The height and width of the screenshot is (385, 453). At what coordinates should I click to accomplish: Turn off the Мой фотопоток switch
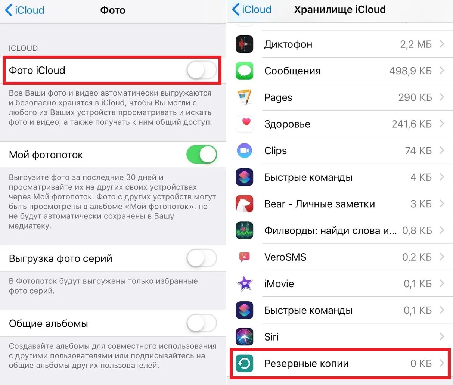(202, 155)
